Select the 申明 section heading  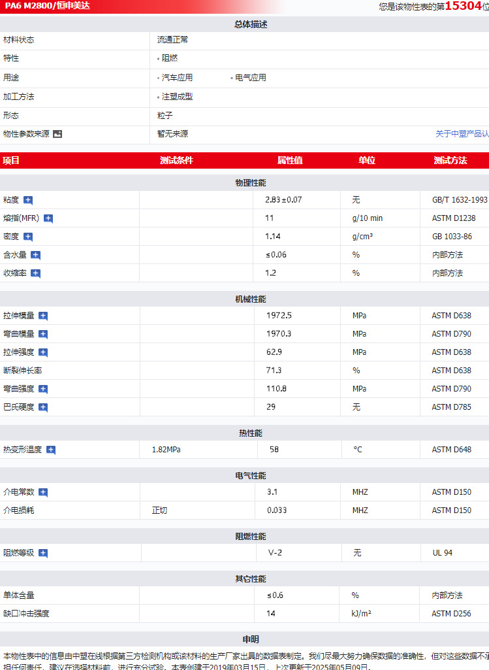pyautogui.click(x=251, y=640)
